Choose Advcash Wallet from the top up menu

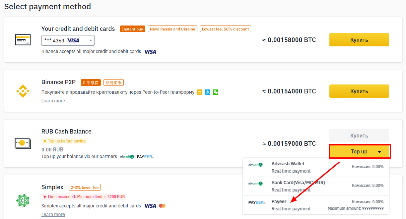[315, 167]
